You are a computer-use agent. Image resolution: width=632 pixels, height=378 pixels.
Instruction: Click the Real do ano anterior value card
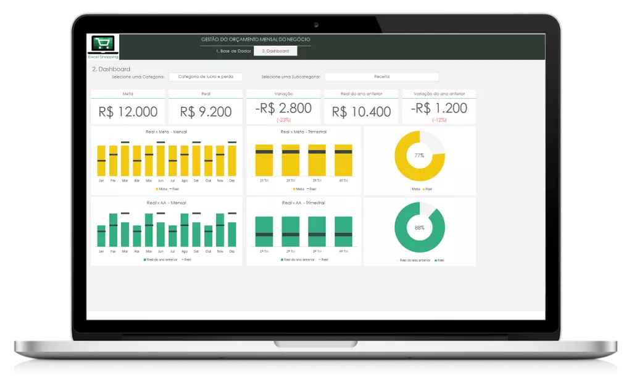[361, 107]
